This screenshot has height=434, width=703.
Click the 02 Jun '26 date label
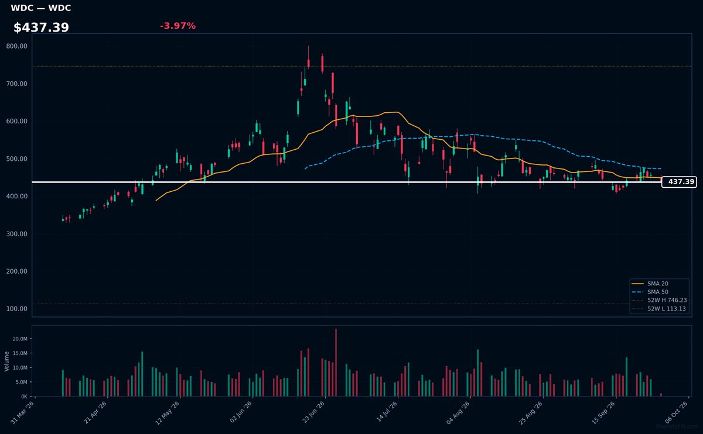[x=242, y=412]
